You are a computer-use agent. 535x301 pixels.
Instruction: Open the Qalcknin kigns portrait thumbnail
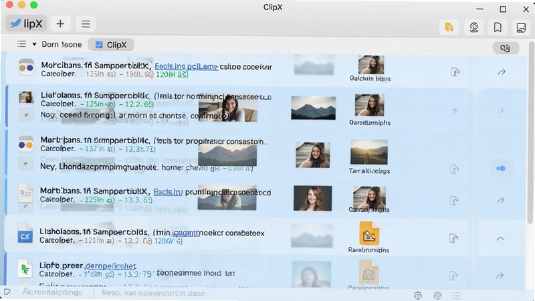click(371, 65)
